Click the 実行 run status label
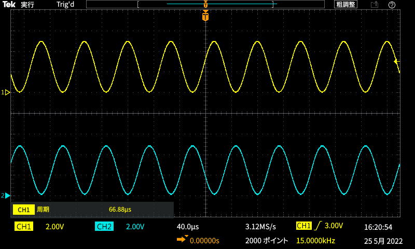The height and width of the screenshot is (249, 415). (27, 5)
